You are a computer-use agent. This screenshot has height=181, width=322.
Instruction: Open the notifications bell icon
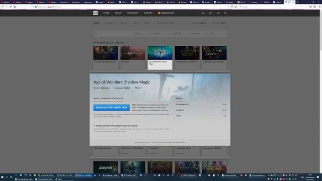click(x=203, y=13)
